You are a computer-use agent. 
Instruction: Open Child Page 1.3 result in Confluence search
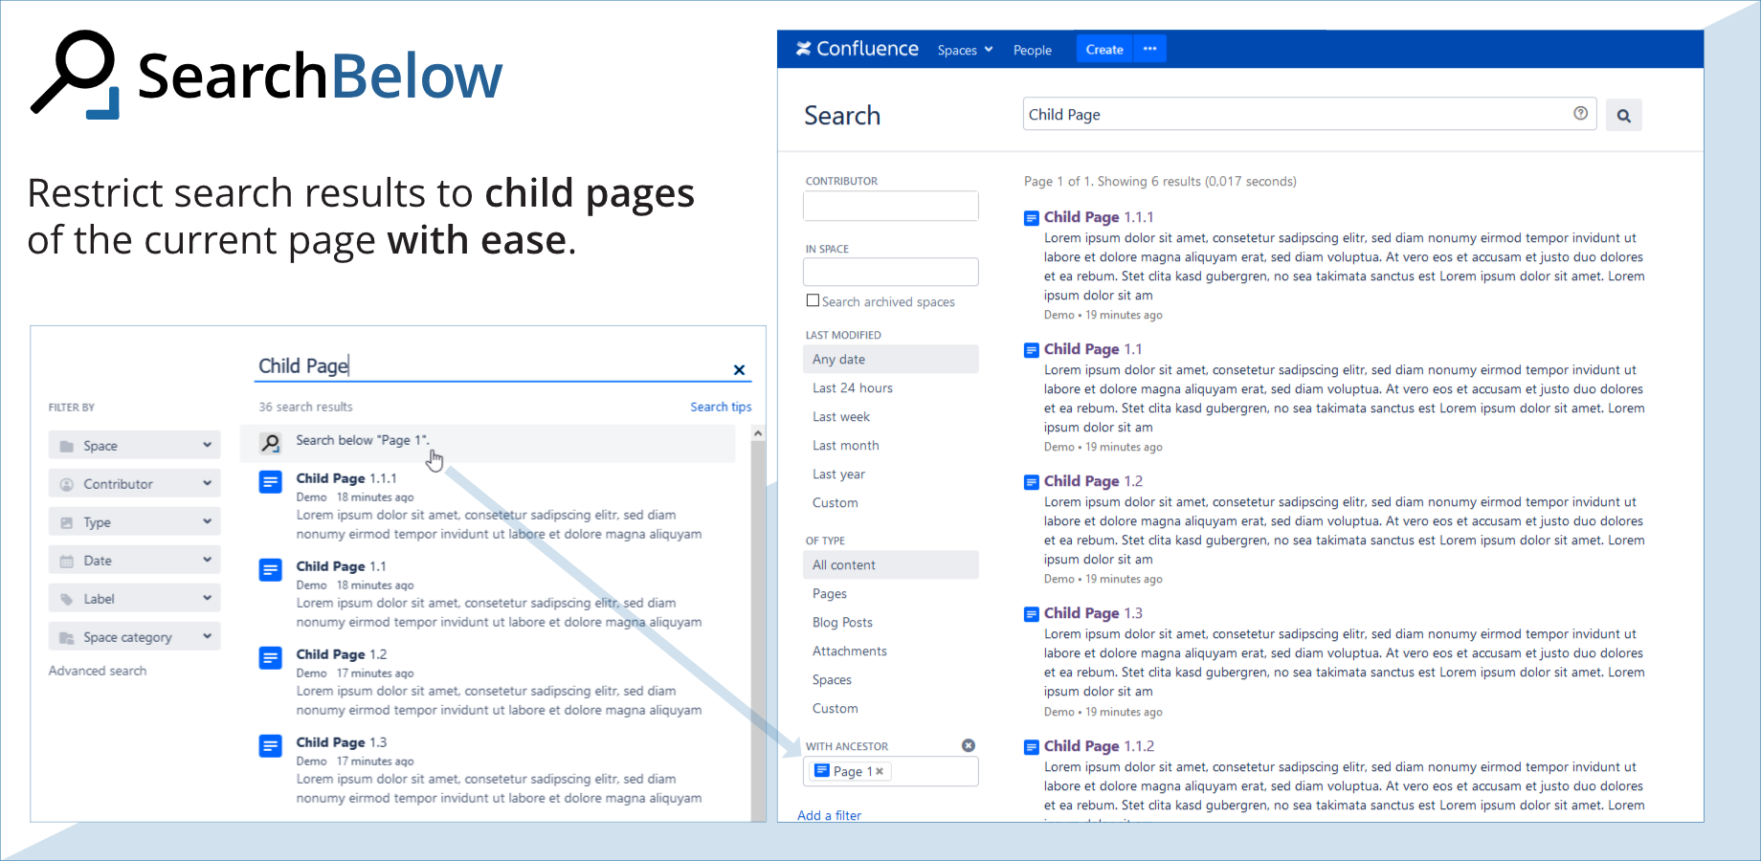1093,613
